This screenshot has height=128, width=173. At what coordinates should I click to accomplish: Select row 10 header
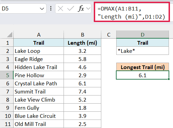coord(7,116)
